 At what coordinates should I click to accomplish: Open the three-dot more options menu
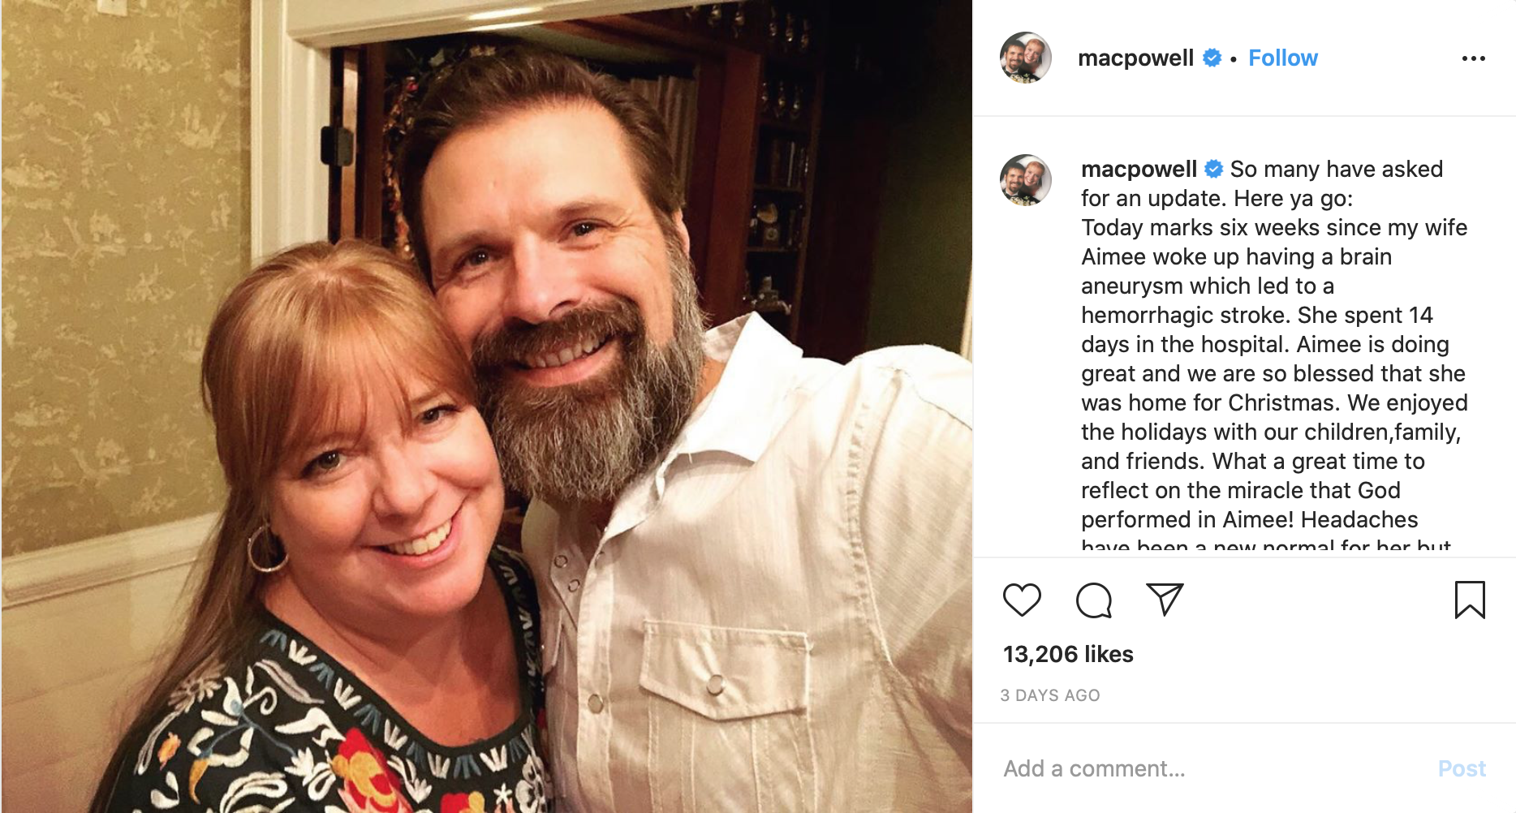coord(1473,58)
